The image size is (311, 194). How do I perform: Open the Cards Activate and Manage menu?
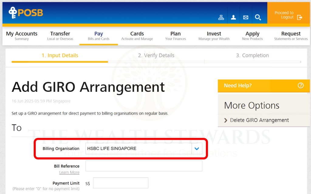(137, 35)
